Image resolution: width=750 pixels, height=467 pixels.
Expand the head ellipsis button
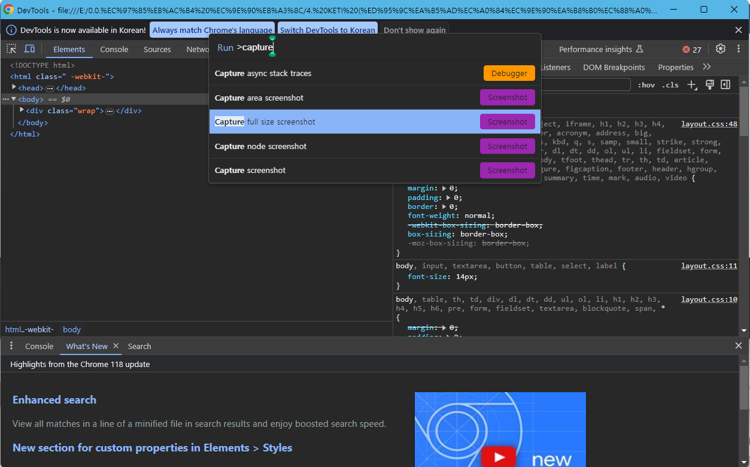pos(50,88)
